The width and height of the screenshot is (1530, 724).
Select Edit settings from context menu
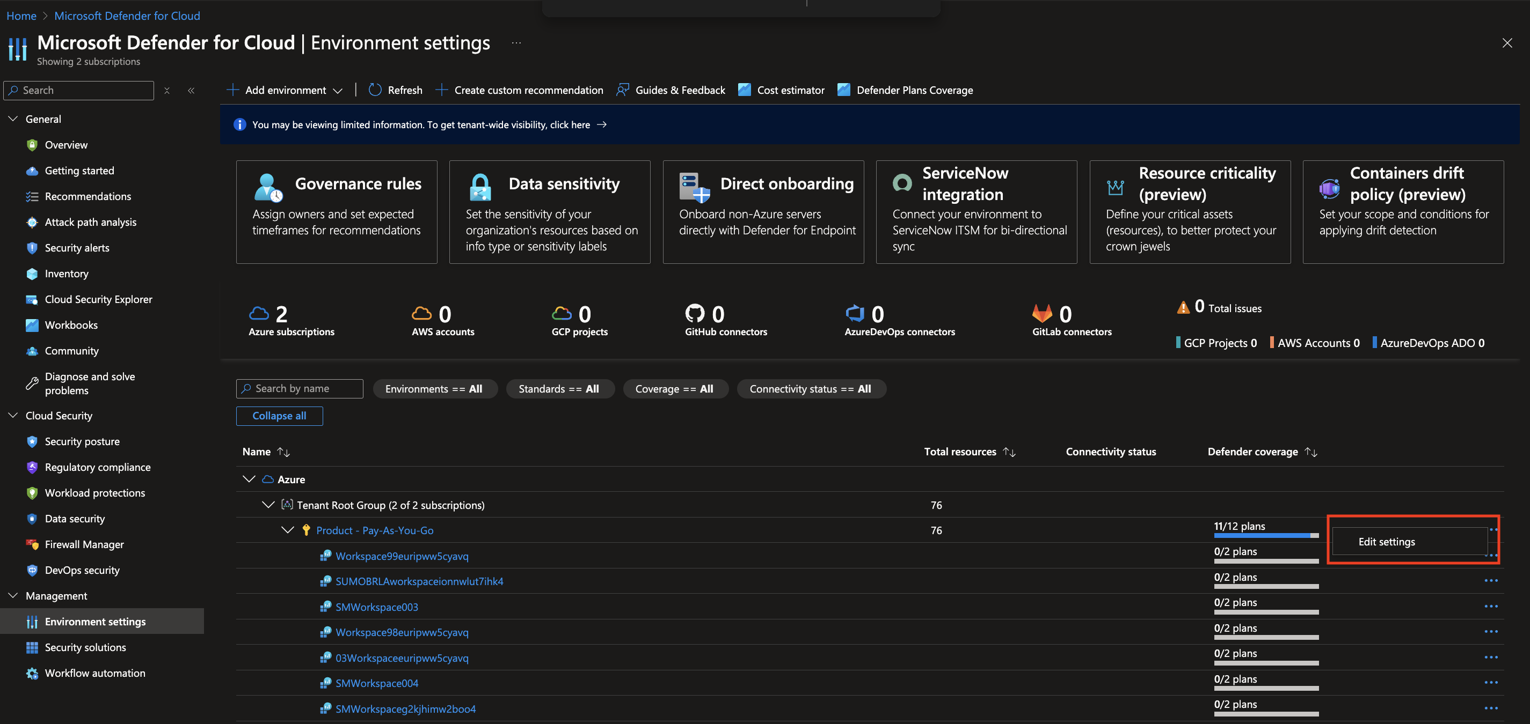[x=1386, y=542]
